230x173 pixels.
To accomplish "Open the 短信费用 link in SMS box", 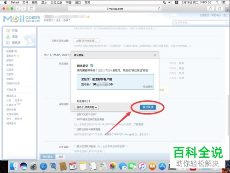I will [148, 86].
